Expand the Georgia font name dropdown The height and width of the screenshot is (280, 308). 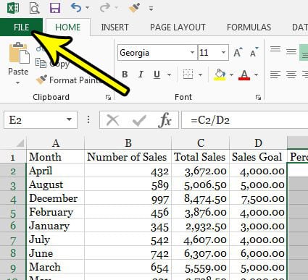192,52
